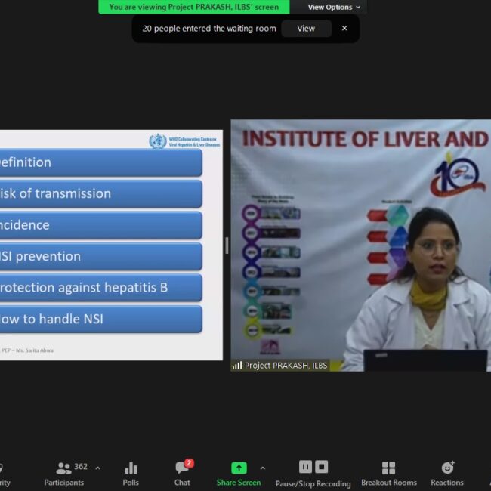Open the View Options dropdown
The image size is (491, 491).
(334, 8)
